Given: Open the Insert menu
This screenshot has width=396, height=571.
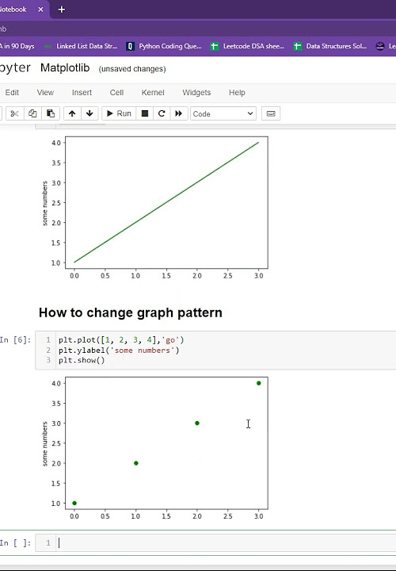Looking at the screenshot, I should [82, 93].
